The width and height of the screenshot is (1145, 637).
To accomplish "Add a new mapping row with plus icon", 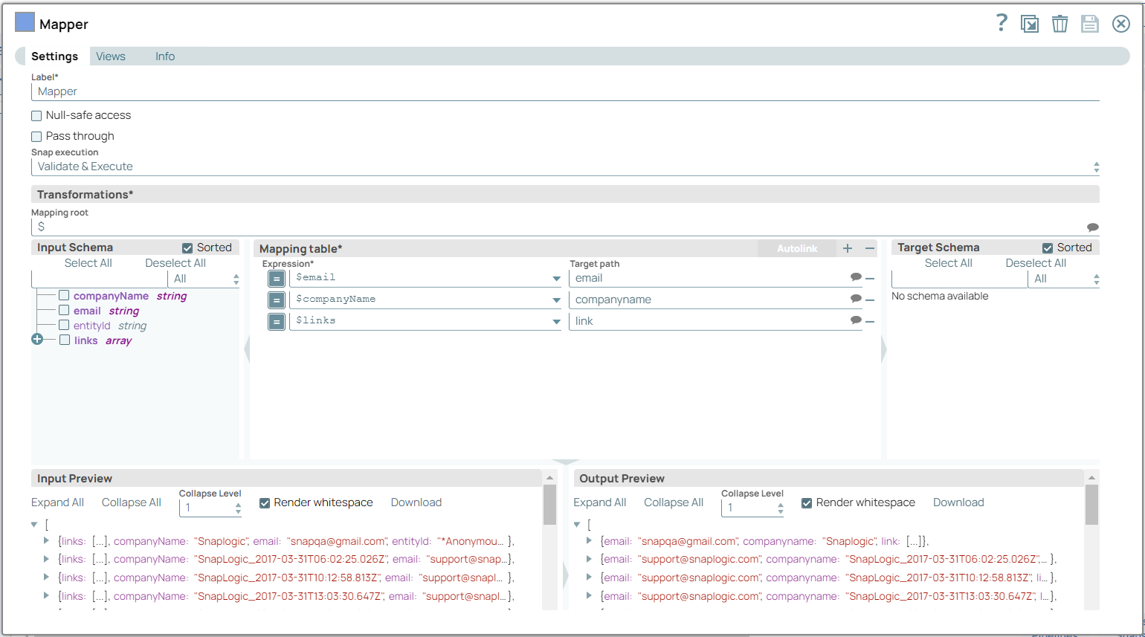I will click(x=848, y=248).
